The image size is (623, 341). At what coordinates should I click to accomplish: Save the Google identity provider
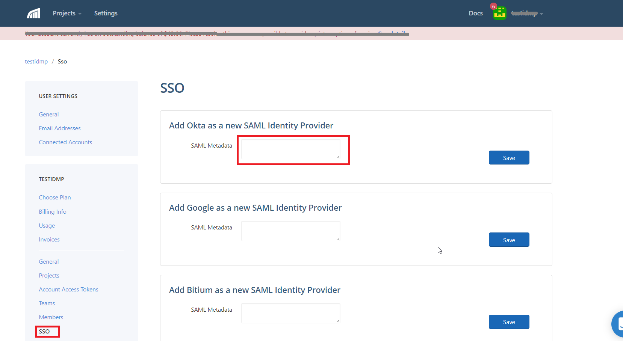[x=509, y=240]
